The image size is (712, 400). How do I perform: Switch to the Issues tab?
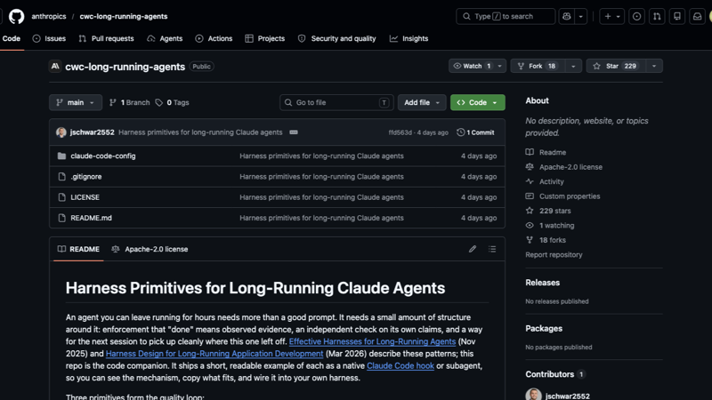point(49,38)
